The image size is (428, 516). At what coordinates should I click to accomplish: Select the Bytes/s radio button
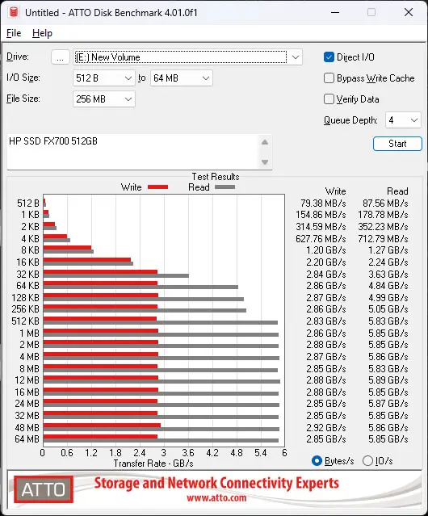(x=317, y=461)
